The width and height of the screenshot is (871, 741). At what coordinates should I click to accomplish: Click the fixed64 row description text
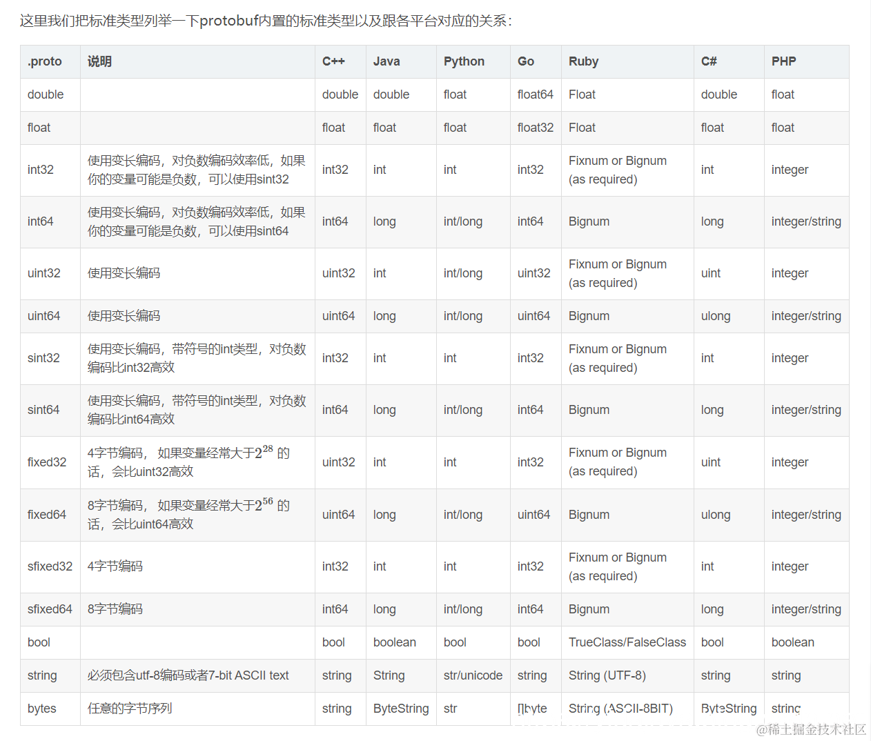point(188,514)
